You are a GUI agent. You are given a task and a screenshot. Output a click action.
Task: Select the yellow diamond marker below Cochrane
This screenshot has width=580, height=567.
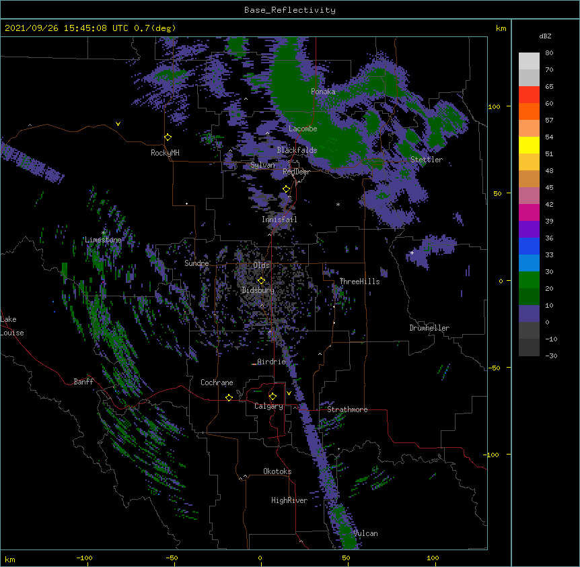[229, 397]
